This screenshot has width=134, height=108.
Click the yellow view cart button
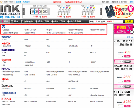(129, 21)
